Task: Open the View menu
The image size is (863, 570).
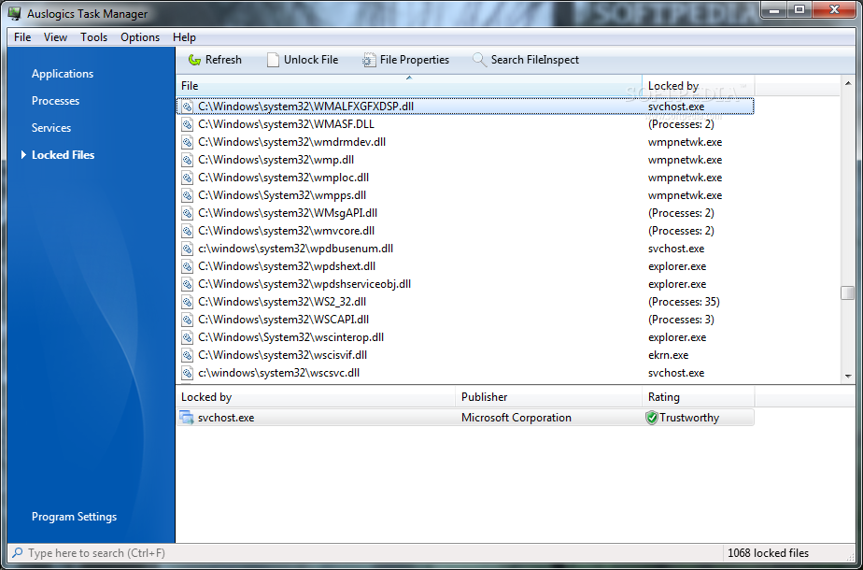Action: [56, 36]
